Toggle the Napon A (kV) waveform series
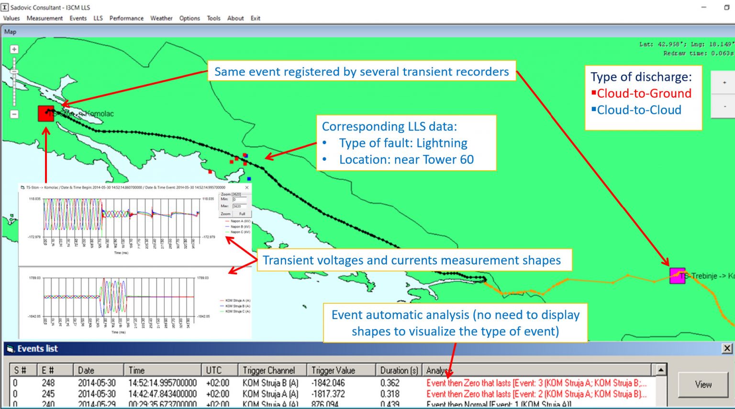The width and height of the screenshot is (735, 409). click(238, 222)
